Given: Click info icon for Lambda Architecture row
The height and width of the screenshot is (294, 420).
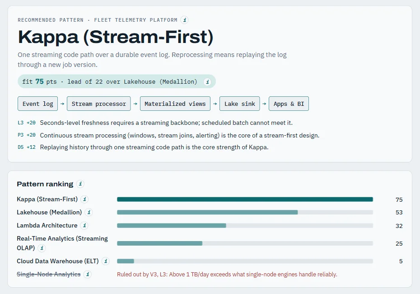Looking at the screenshot, I should (x=84, y=225).
